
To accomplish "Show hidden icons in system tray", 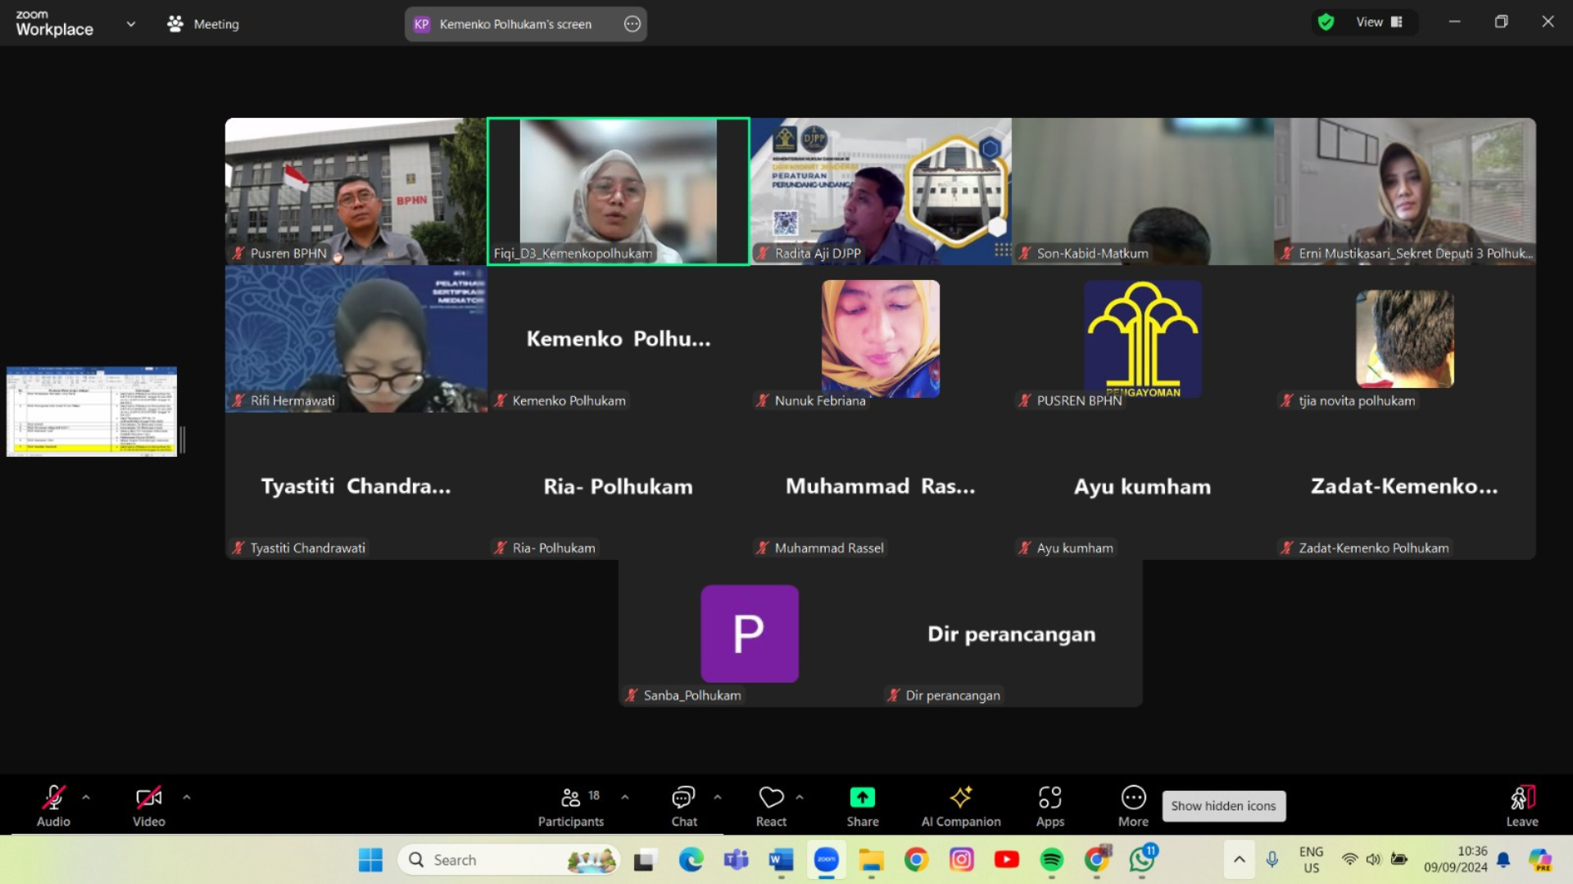I will pyautogui.click(x=1239, y=859).
